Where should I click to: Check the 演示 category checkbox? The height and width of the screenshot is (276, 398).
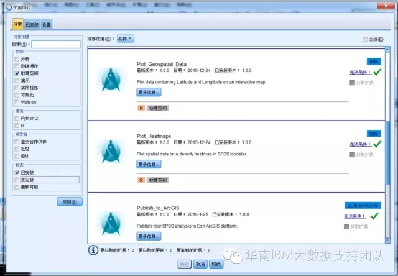(x=17, y=80)
